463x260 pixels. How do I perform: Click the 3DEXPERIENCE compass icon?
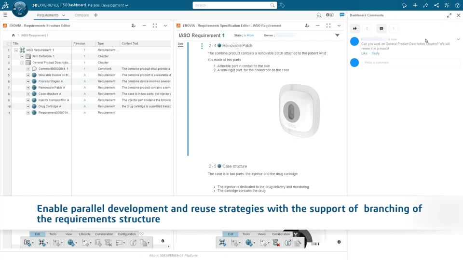coord(20,9)
